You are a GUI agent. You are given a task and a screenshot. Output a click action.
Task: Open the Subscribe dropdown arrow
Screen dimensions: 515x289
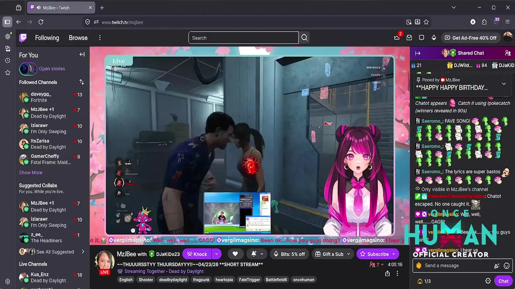click(x=394, y=254)
